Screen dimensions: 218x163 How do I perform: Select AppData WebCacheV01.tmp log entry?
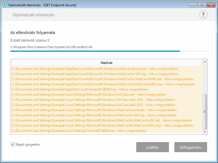tap(107, 84)
